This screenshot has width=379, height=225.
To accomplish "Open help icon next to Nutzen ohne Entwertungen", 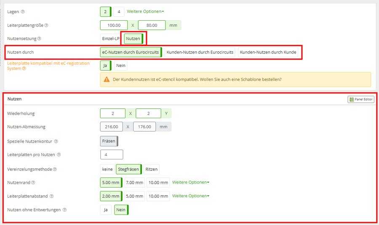I will point(64,210).
